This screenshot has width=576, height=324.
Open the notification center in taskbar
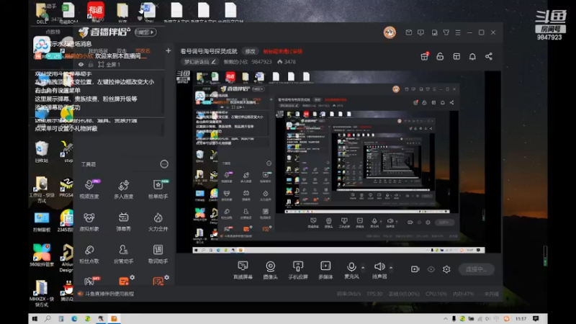click(536, 318)
